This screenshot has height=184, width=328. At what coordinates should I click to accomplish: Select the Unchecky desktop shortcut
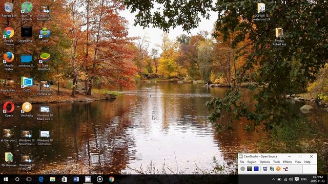pos(27,109)
